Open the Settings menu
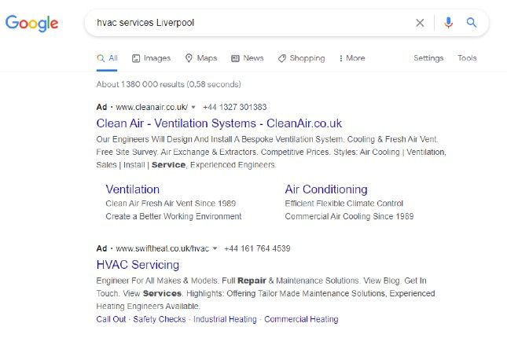 coord(428,58)
